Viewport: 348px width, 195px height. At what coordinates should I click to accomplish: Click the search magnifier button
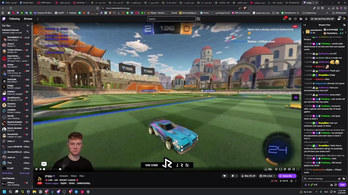(x=198, y=19)
